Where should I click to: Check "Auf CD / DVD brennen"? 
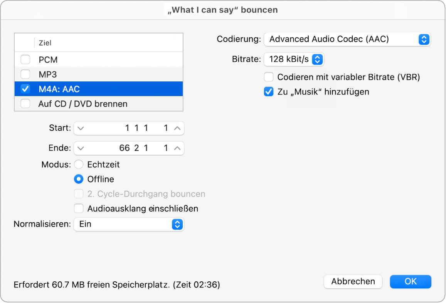point(25,103)
